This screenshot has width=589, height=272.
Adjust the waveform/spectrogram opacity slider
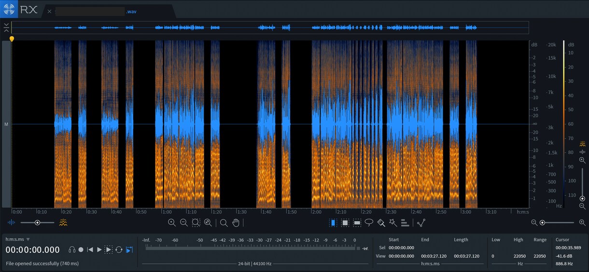click(38, 222)
